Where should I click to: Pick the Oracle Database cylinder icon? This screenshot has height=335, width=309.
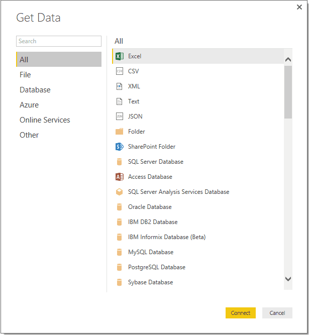(120, 207)
